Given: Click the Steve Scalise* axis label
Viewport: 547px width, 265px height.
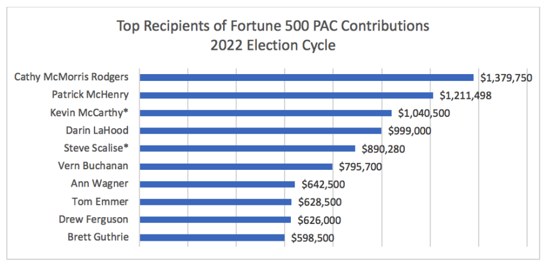Looking at the screenshot, I should (x=96, y=149).
